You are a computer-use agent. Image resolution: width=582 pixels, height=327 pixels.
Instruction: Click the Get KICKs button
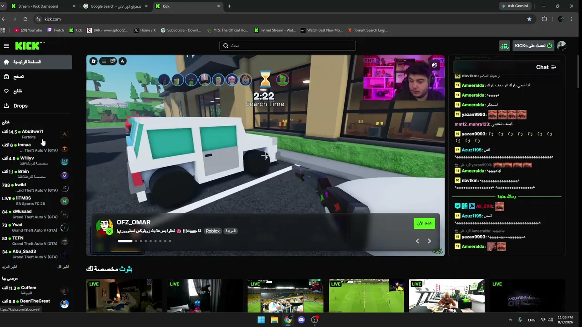[532, 46]
